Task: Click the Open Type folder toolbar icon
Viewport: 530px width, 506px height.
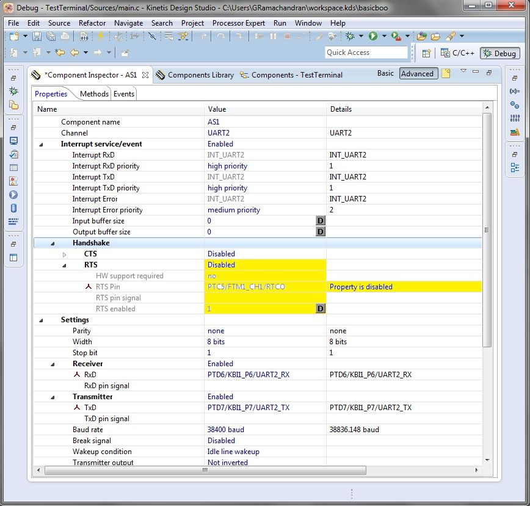Action: tap(421, 36)
